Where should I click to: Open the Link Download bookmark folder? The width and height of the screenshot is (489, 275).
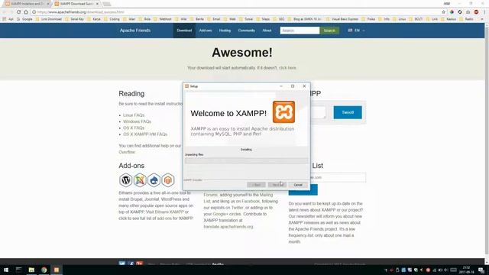(49, 19)
